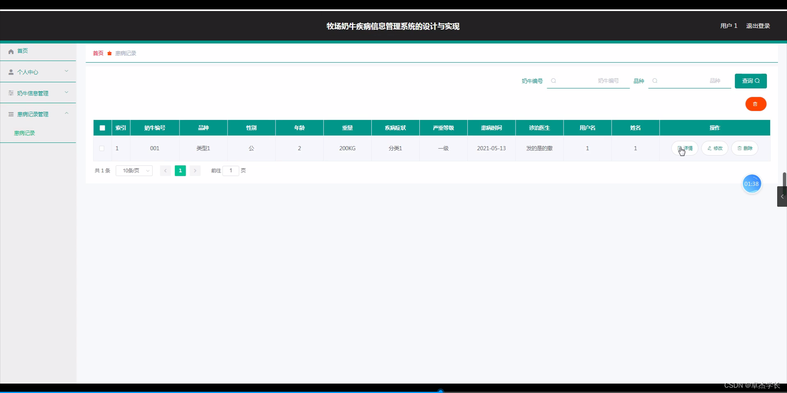
Task: Click the 公 gender cell
Action: (251, 148)
